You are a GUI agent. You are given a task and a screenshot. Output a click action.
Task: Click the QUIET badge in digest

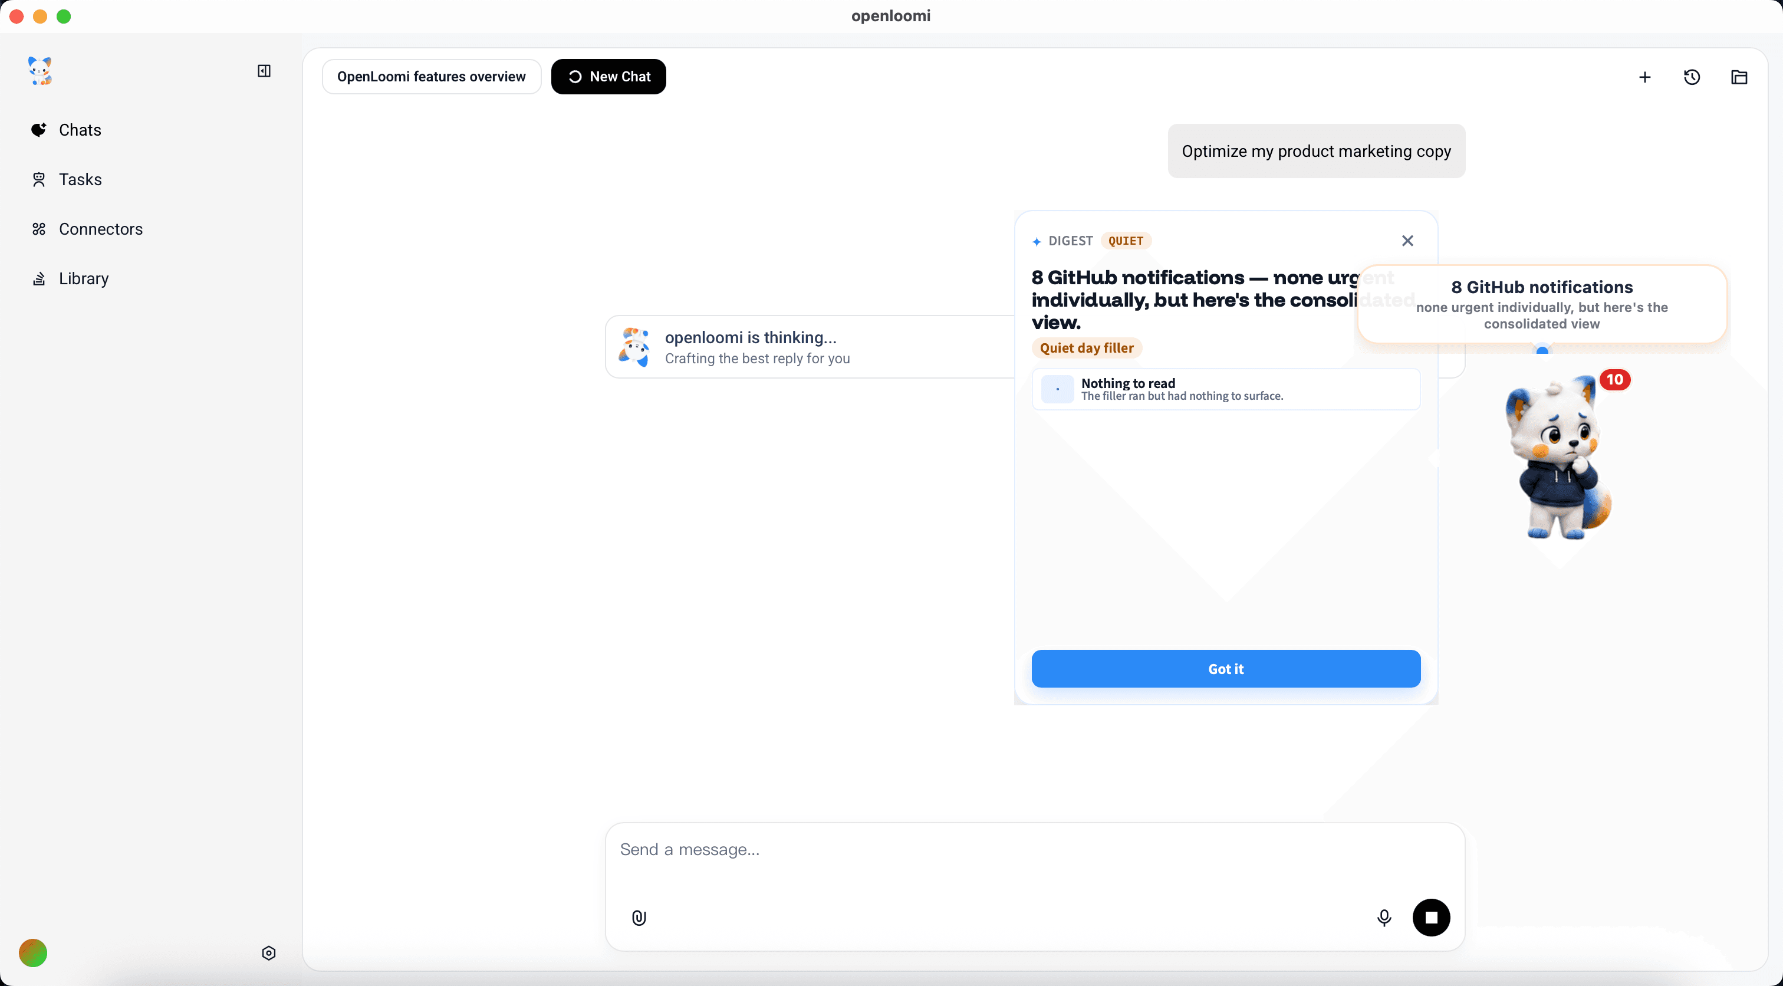1126,240
